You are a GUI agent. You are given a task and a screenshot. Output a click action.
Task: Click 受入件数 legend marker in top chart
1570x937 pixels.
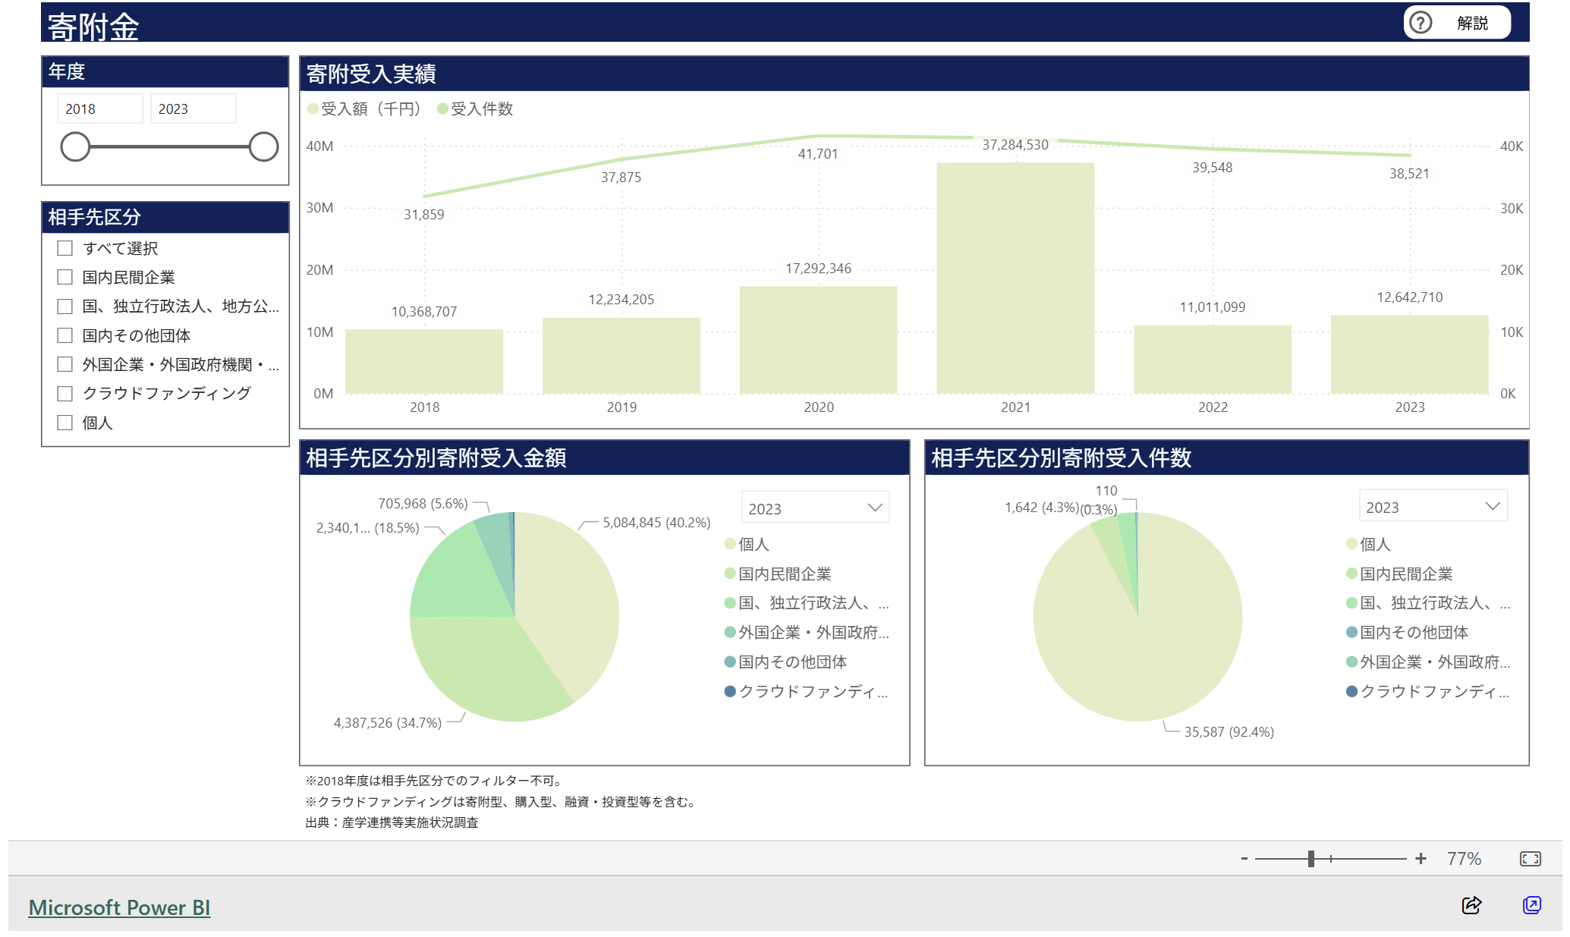click(442, 109)
